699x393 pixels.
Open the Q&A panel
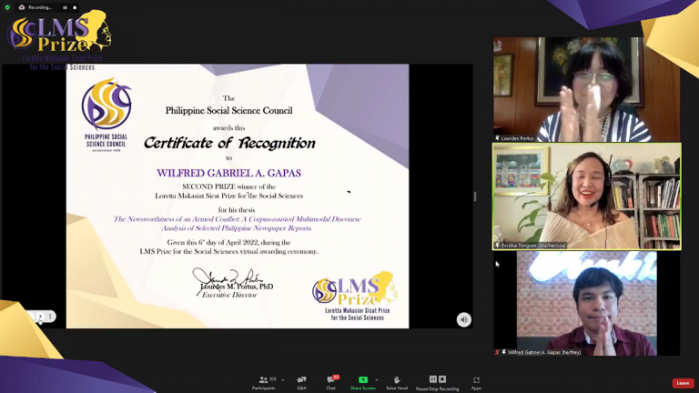click(302, 382)
